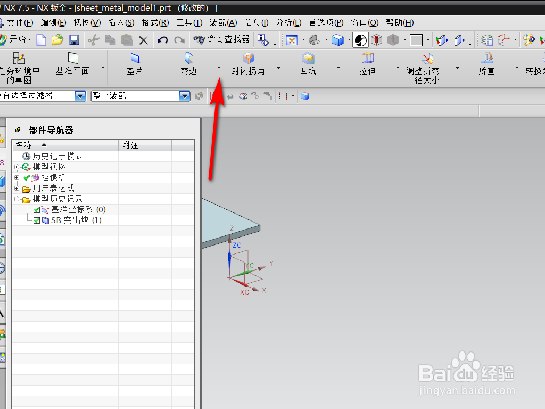Select the 垫片 tab tool
This screenshot has height=409, width=545.
tap(135, 64)
